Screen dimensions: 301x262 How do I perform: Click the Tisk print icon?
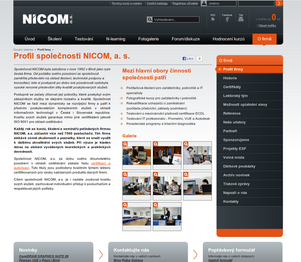pos(241,19)
